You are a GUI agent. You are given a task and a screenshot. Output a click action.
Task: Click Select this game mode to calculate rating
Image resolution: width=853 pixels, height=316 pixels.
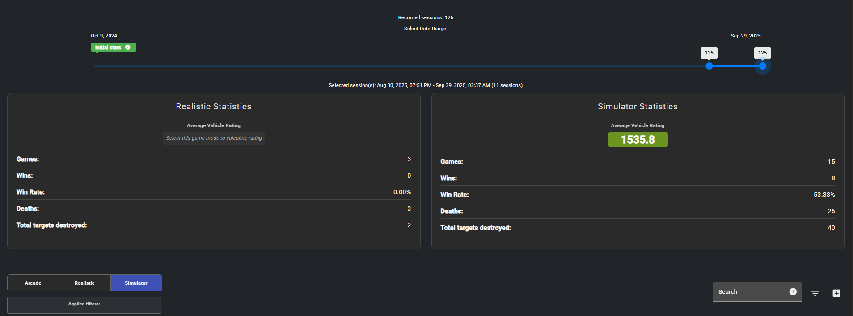click(214, 138)
